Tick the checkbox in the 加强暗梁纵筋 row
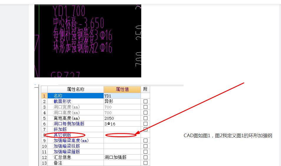 [x=145, y=146]
